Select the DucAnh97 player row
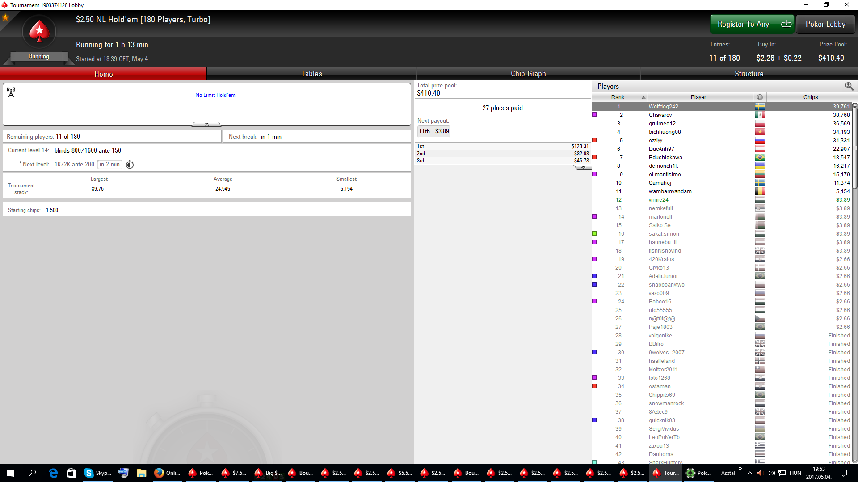This screenshot has width=858, height=482. coord(722,149)
